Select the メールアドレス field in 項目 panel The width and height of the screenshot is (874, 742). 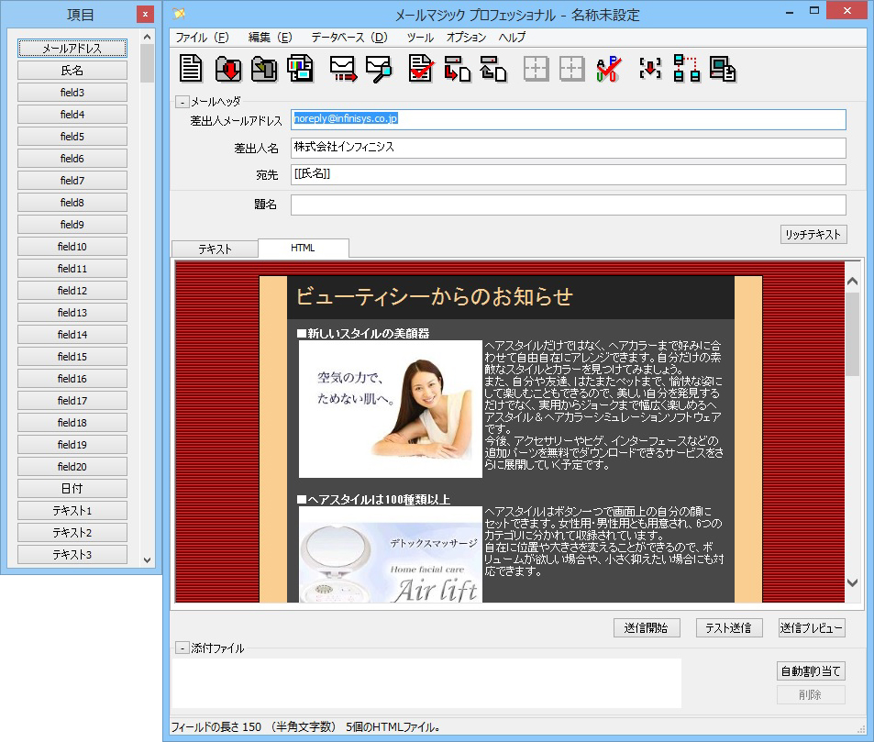(72, 49)
